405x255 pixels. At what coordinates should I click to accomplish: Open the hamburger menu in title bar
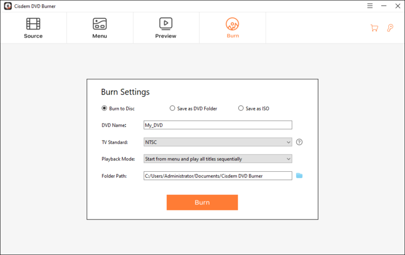click(370, 6)
